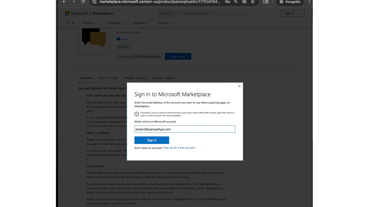Select the marketplace.microsoft.com address bar URL
This screenshot has height=207, width=369.
coord(160,2)
